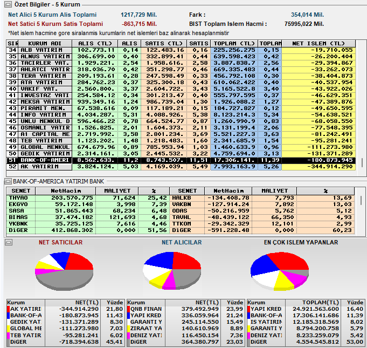
Task: Click the HALKB stock row
Action: point(262,198)
